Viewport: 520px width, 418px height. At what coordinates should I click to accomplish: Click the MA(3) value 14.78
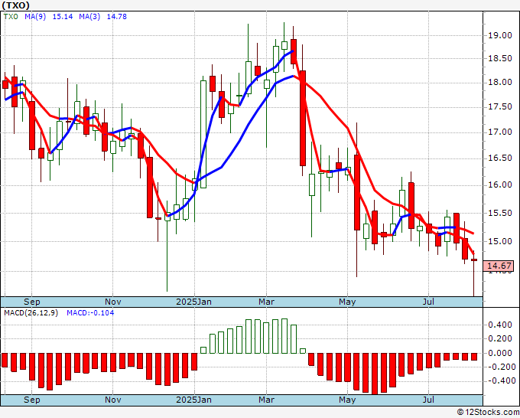coord(117,17)
